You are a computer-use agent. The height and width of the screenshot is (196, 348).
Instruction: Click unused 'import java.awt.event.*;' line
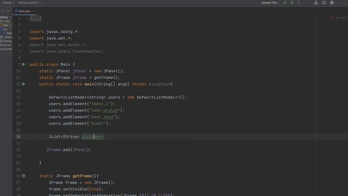tap(58, 45)
